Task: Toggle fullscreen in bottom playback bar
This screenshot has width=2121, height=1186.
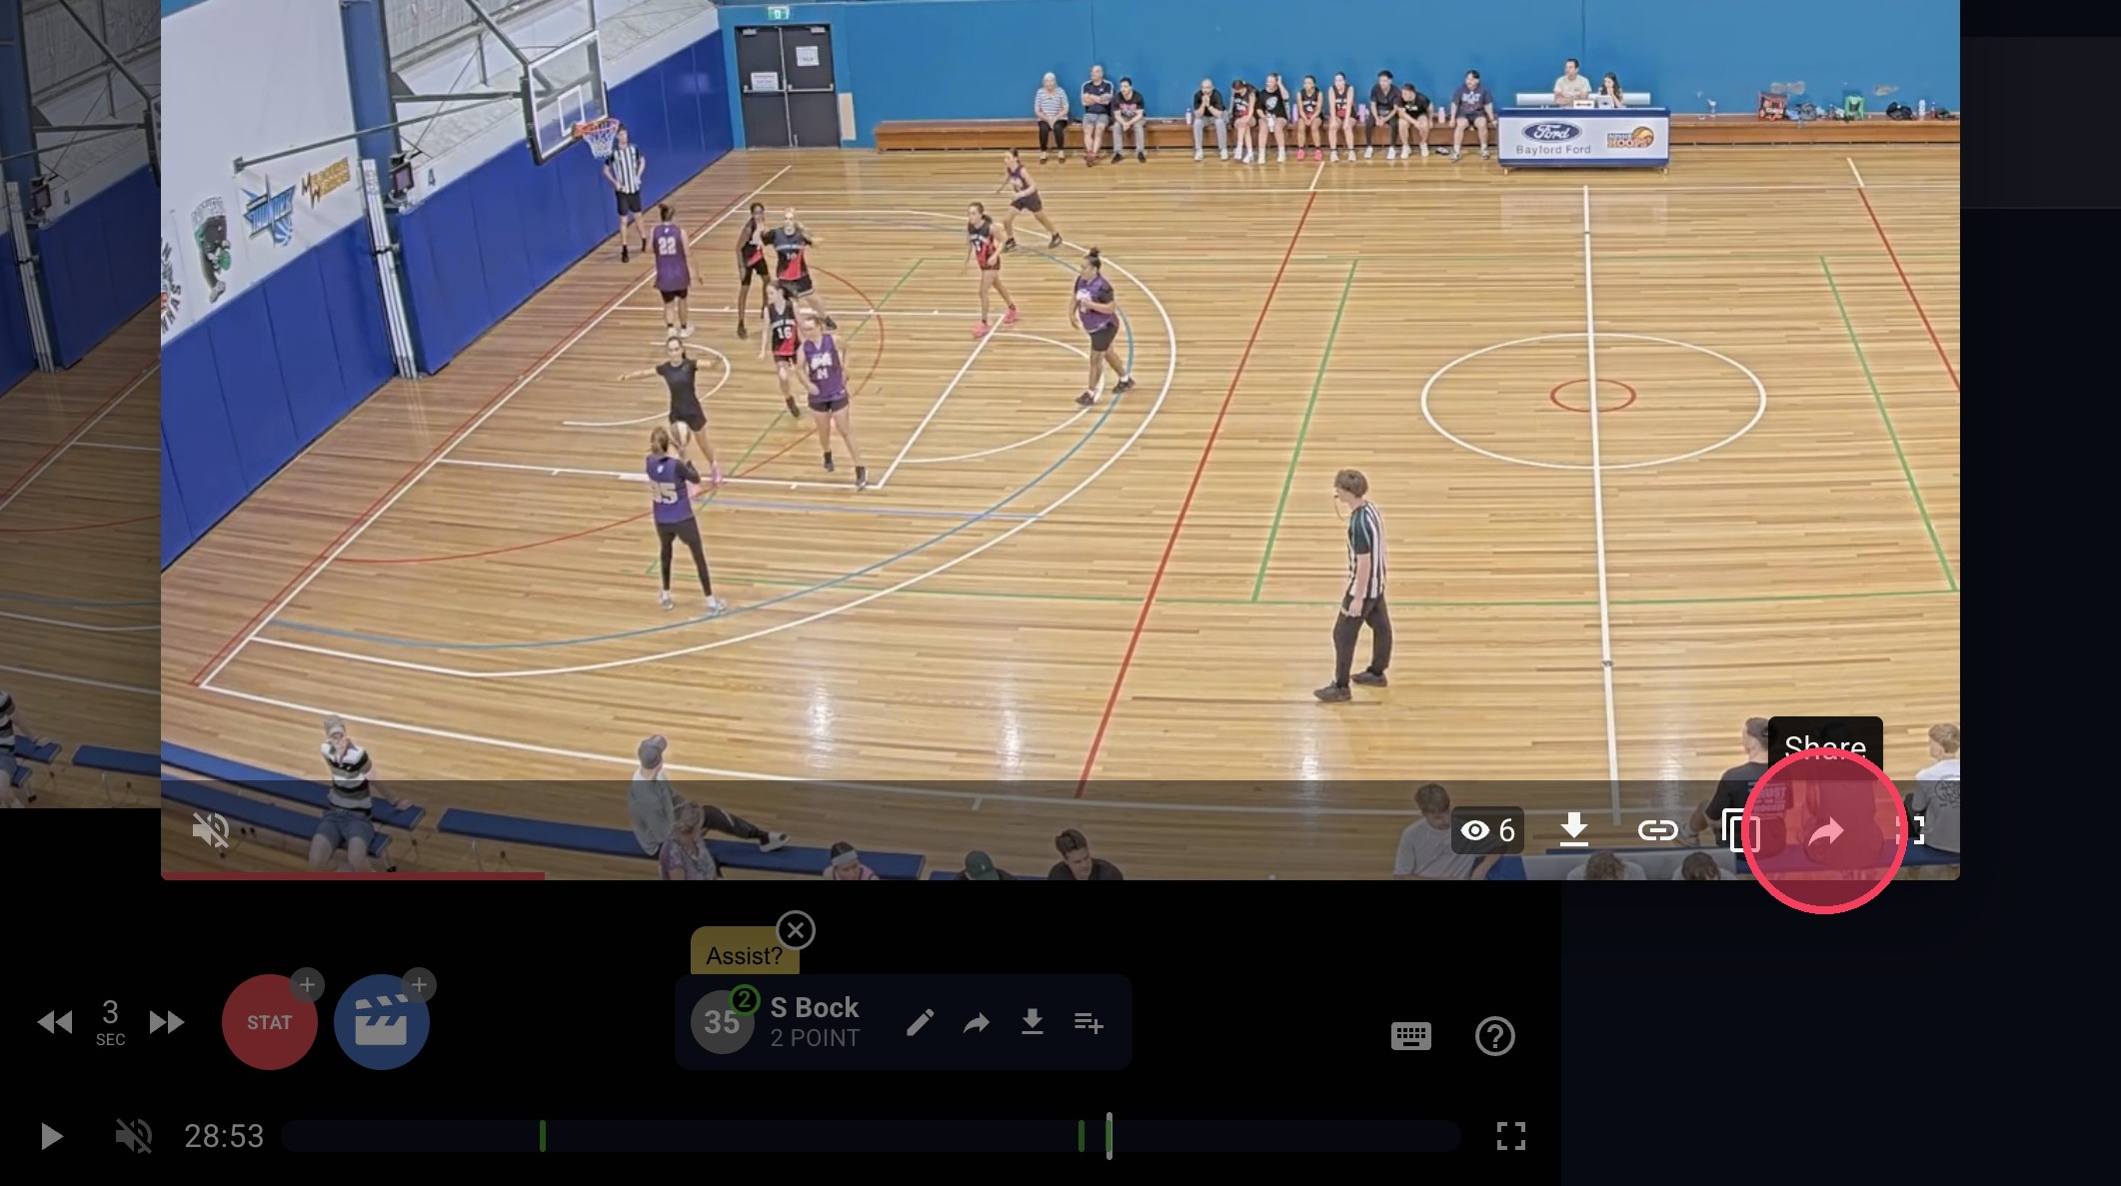Action: (1510, 1136)
